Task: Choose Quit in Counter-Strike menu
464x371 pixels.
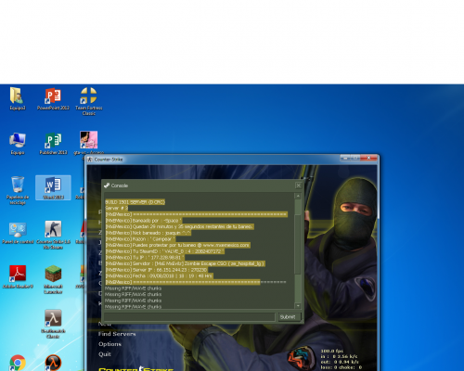Action: [x=105, y=354]
